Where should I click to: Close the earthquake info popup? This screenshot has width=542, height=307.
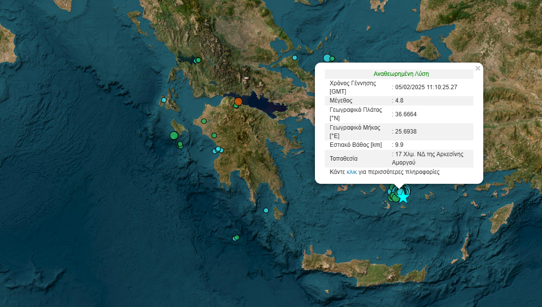click(x=477, y=68)
